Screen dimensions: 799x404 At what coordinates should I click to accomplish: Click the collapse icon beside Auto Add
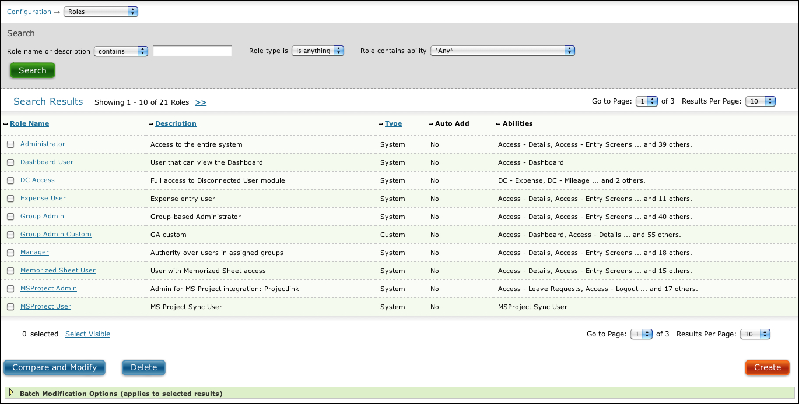point(430,124)
